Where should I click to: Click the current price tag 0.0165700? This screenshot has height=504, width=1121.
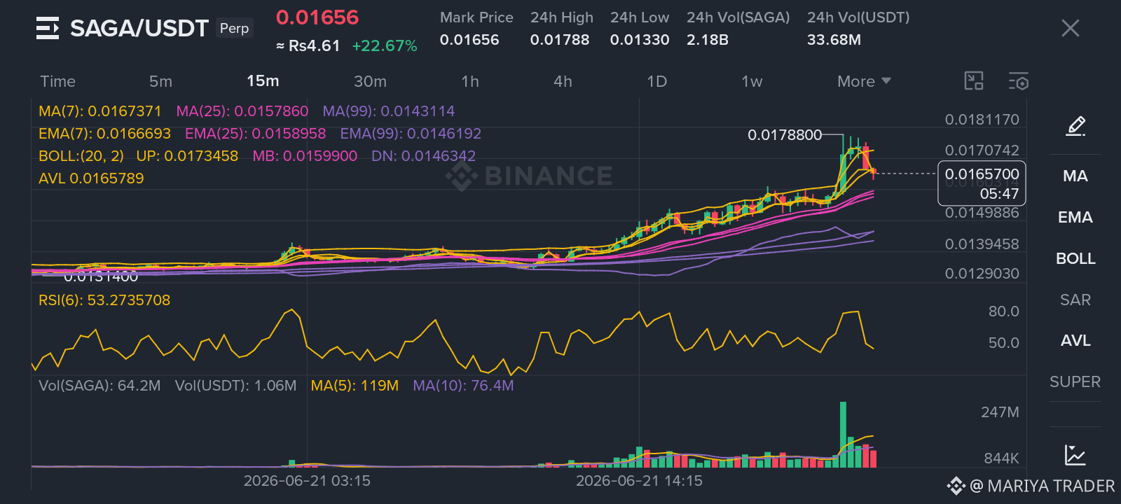pyautogui.click(x=982, y=183)
